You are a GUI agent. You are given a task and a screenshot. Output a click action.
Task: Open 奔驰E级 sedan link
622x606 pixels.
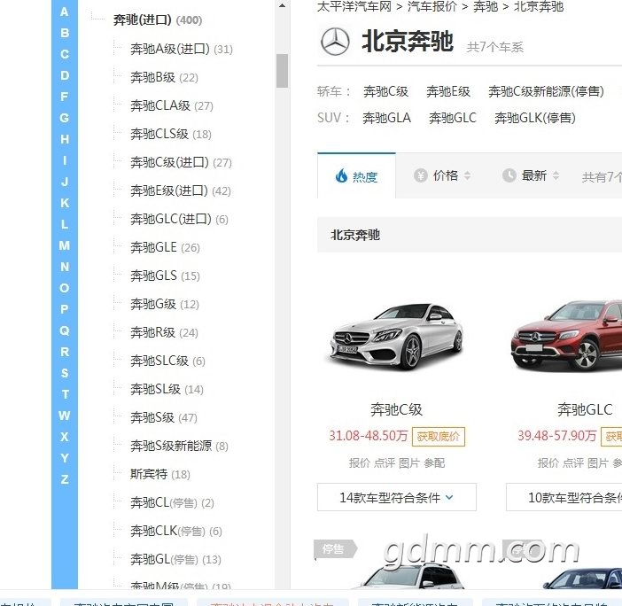point(448,91)
